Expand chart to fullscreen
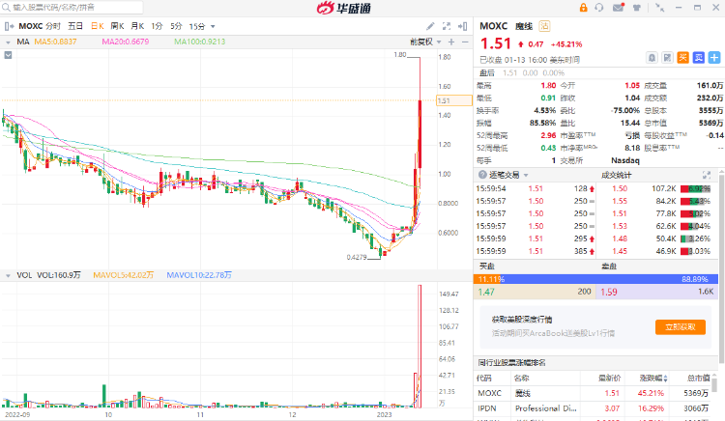 447,26
